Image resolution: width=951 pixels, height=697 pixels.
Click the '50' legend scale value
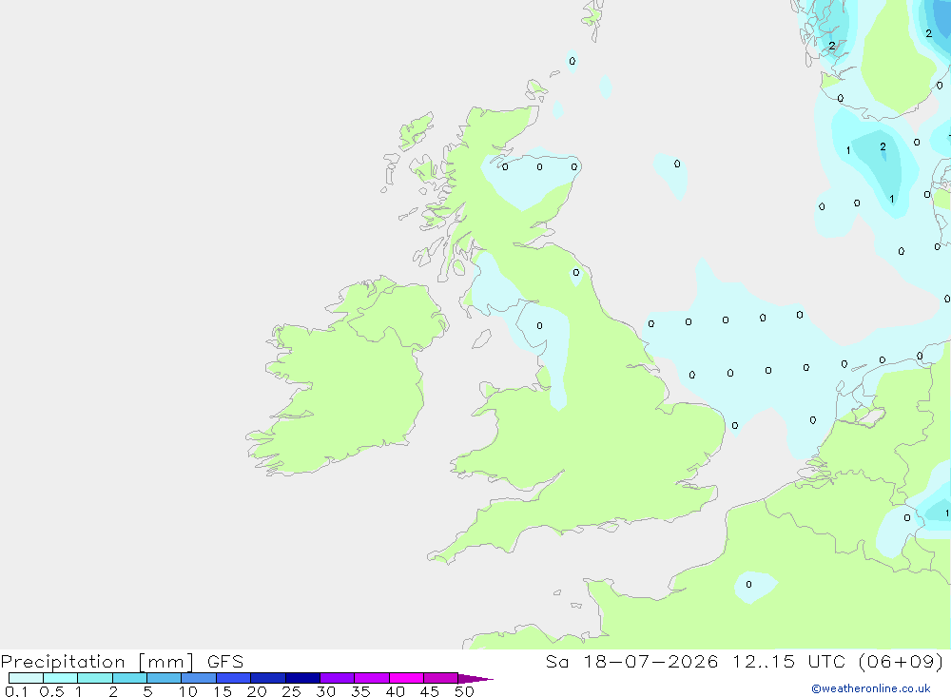pyautogui.click(x=465, y=691)
